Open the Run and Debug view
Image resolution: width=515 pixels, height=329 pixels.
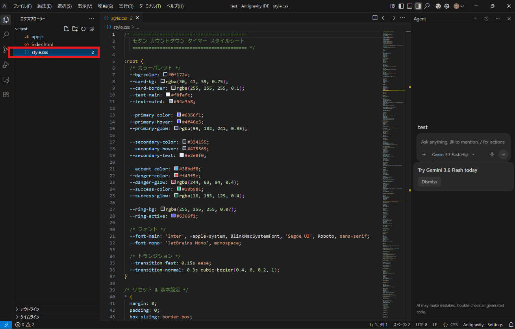pyautogui.click(x=6, y=65)
